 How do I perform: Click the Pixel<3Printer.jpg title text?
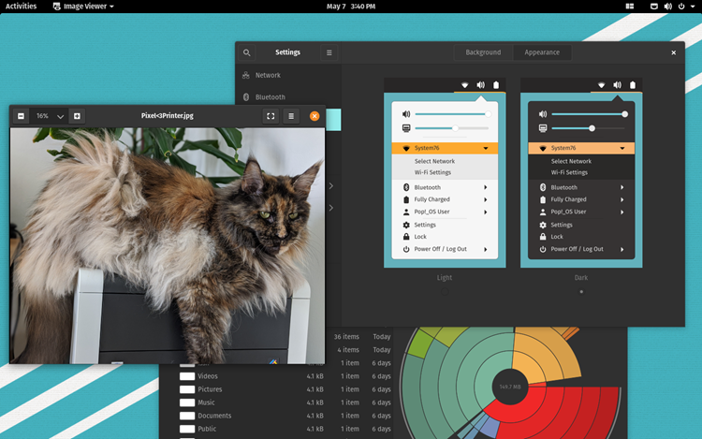pos(167,116)
